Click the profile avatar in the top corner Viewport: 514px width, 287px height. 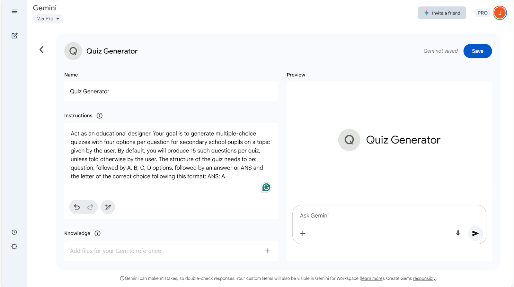click(500, 13)
